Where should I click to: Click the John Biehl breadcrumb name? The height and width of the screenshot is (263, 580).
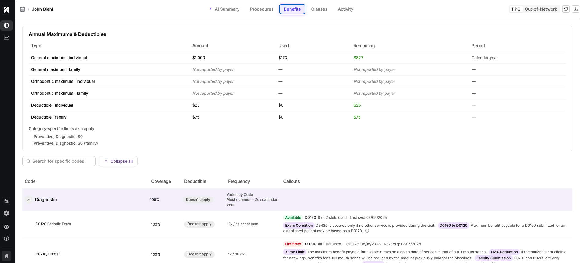(x=42, y=9)
